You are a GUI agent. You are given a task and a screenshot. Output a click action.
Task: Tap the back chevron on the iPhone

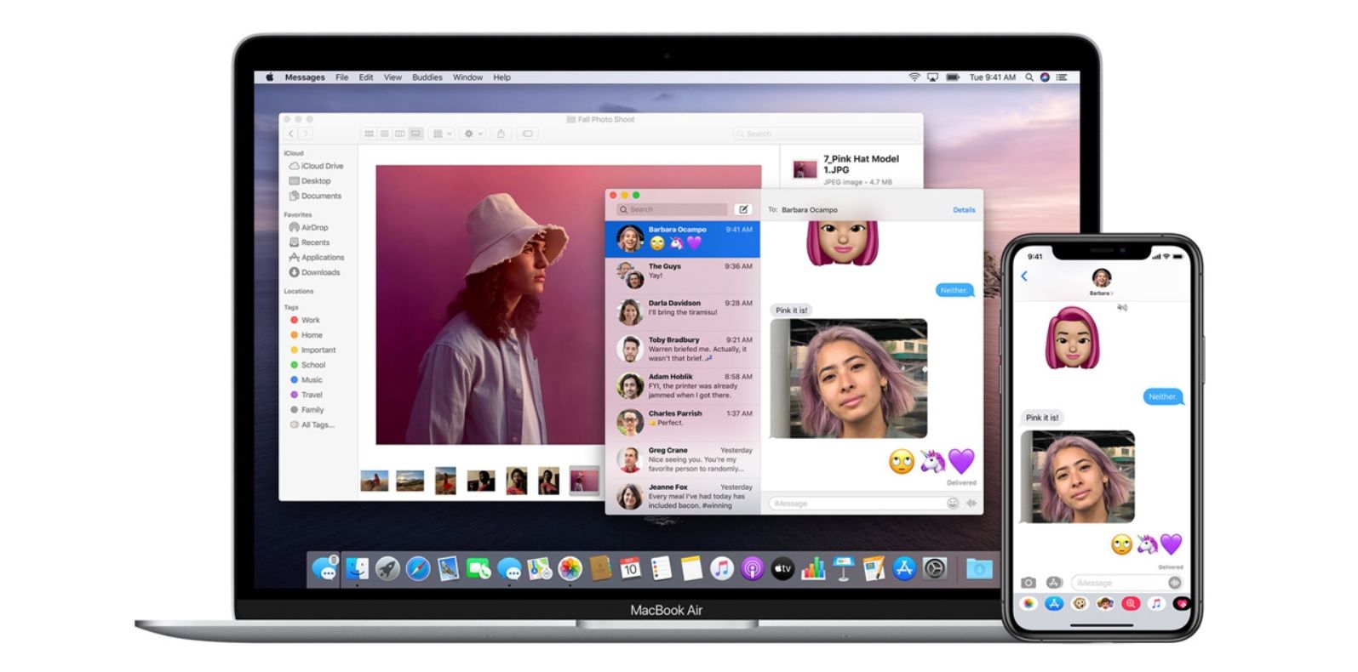click(1024, 276)
